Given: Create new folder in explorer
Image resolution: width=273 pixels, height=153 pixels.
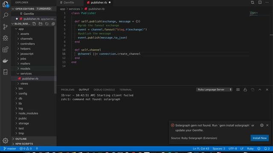Looking at the screenshot, I should pyautogui.click(x=41, y=24).
